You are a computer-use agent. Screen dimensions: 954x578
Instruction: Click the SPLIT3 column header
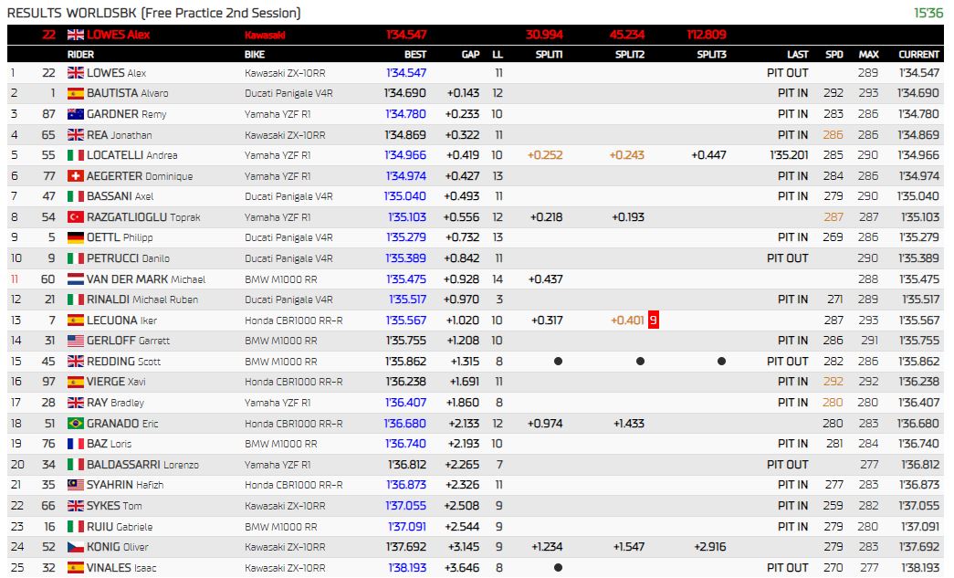[711, 55]
